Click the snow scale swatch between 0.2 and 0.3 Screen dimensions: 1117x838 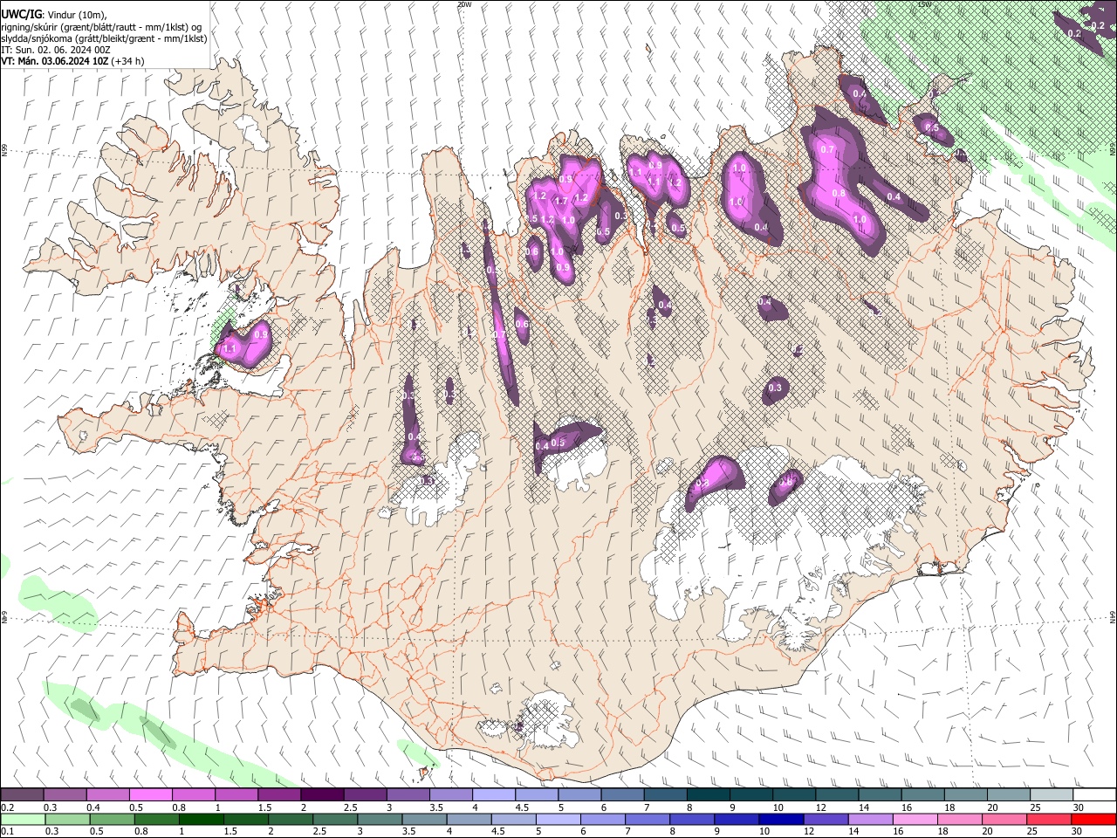click(x=22, y=795)
